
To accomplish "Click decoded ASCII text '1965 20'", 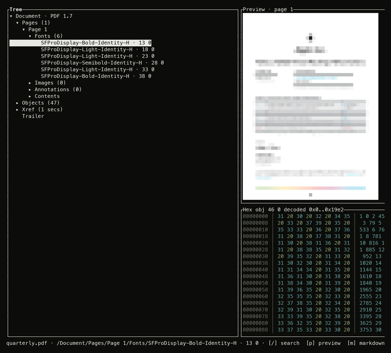I will [370, 290].
